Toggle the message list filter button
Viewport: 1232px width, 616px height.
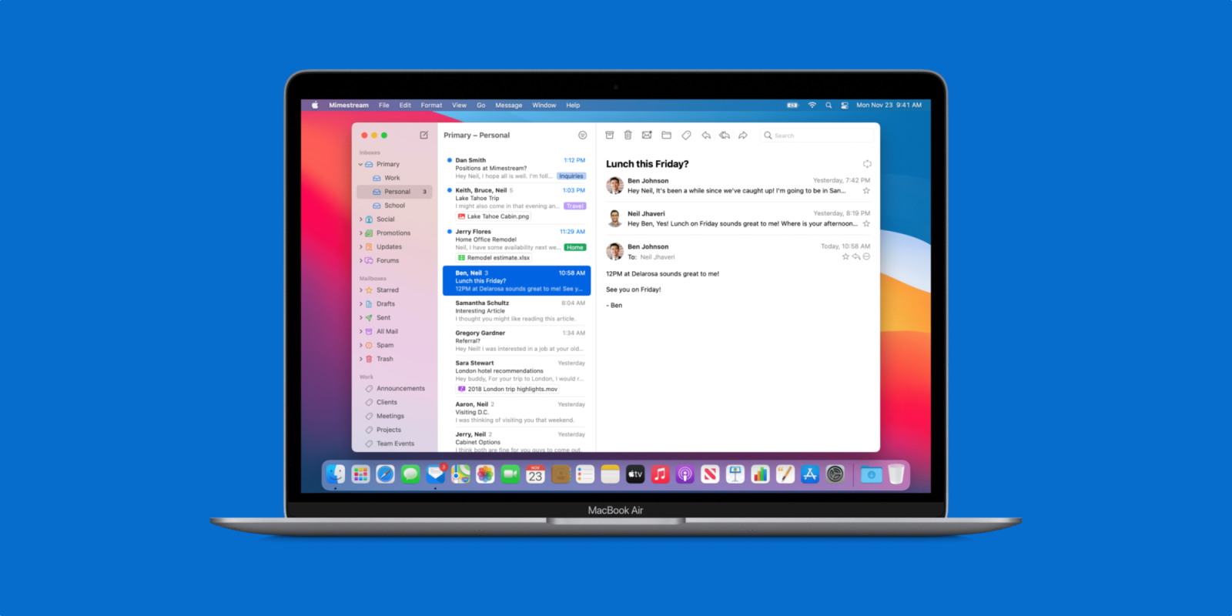tap(582, 135)
